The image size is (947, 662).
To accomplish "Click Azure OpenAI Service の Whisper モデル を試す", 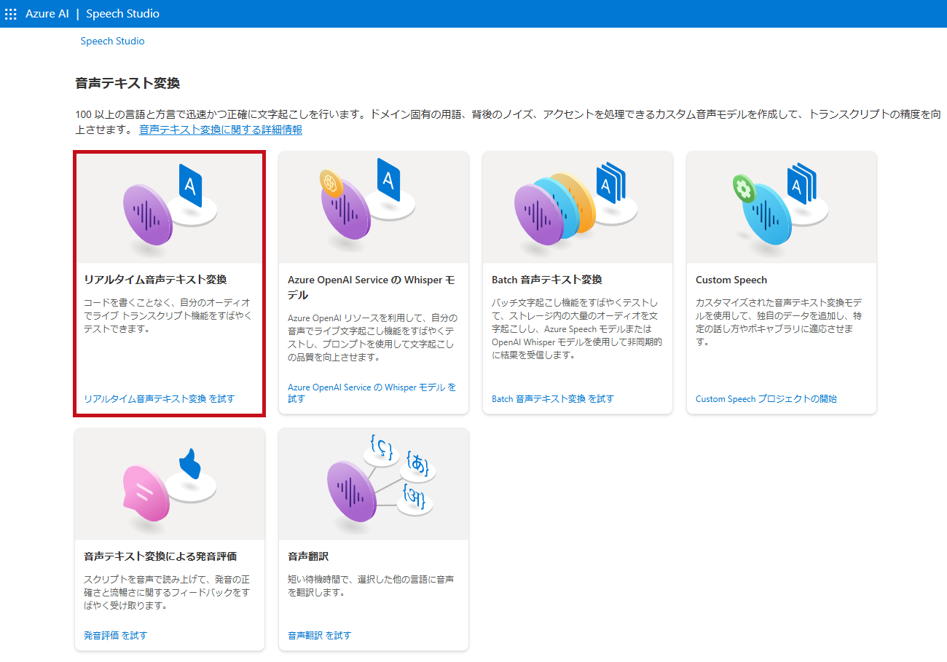I will [372, 393].
